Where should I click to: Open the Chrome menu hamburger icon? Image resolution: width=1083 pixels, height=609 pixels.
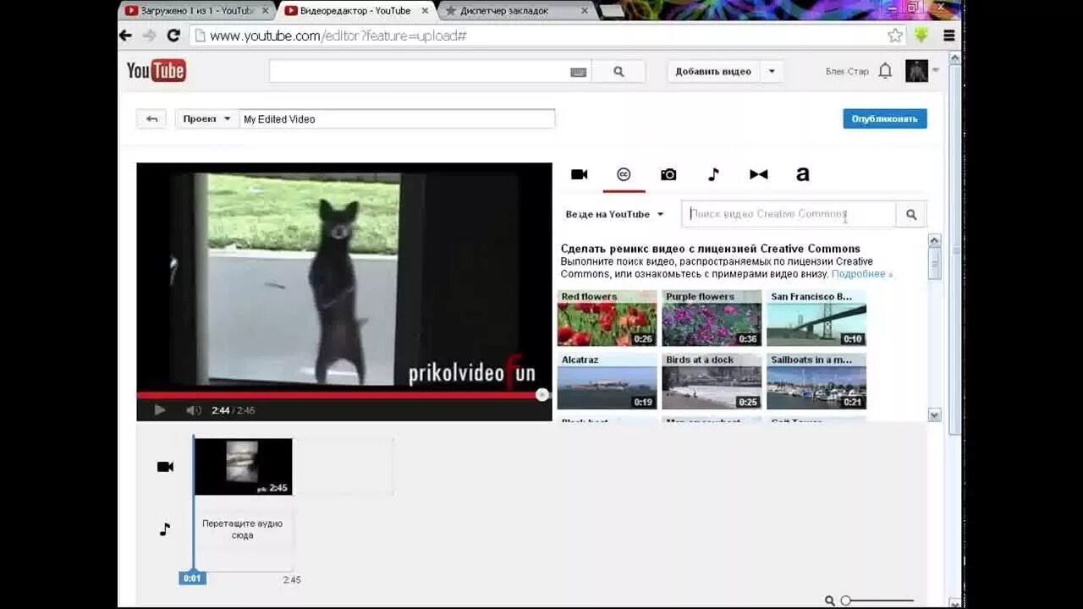(949, 36)
